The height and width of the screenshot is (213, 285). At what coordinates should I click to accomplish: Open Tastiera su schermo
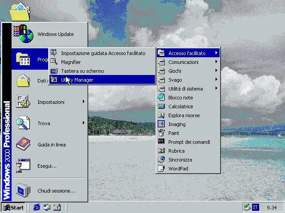[102, 71]
